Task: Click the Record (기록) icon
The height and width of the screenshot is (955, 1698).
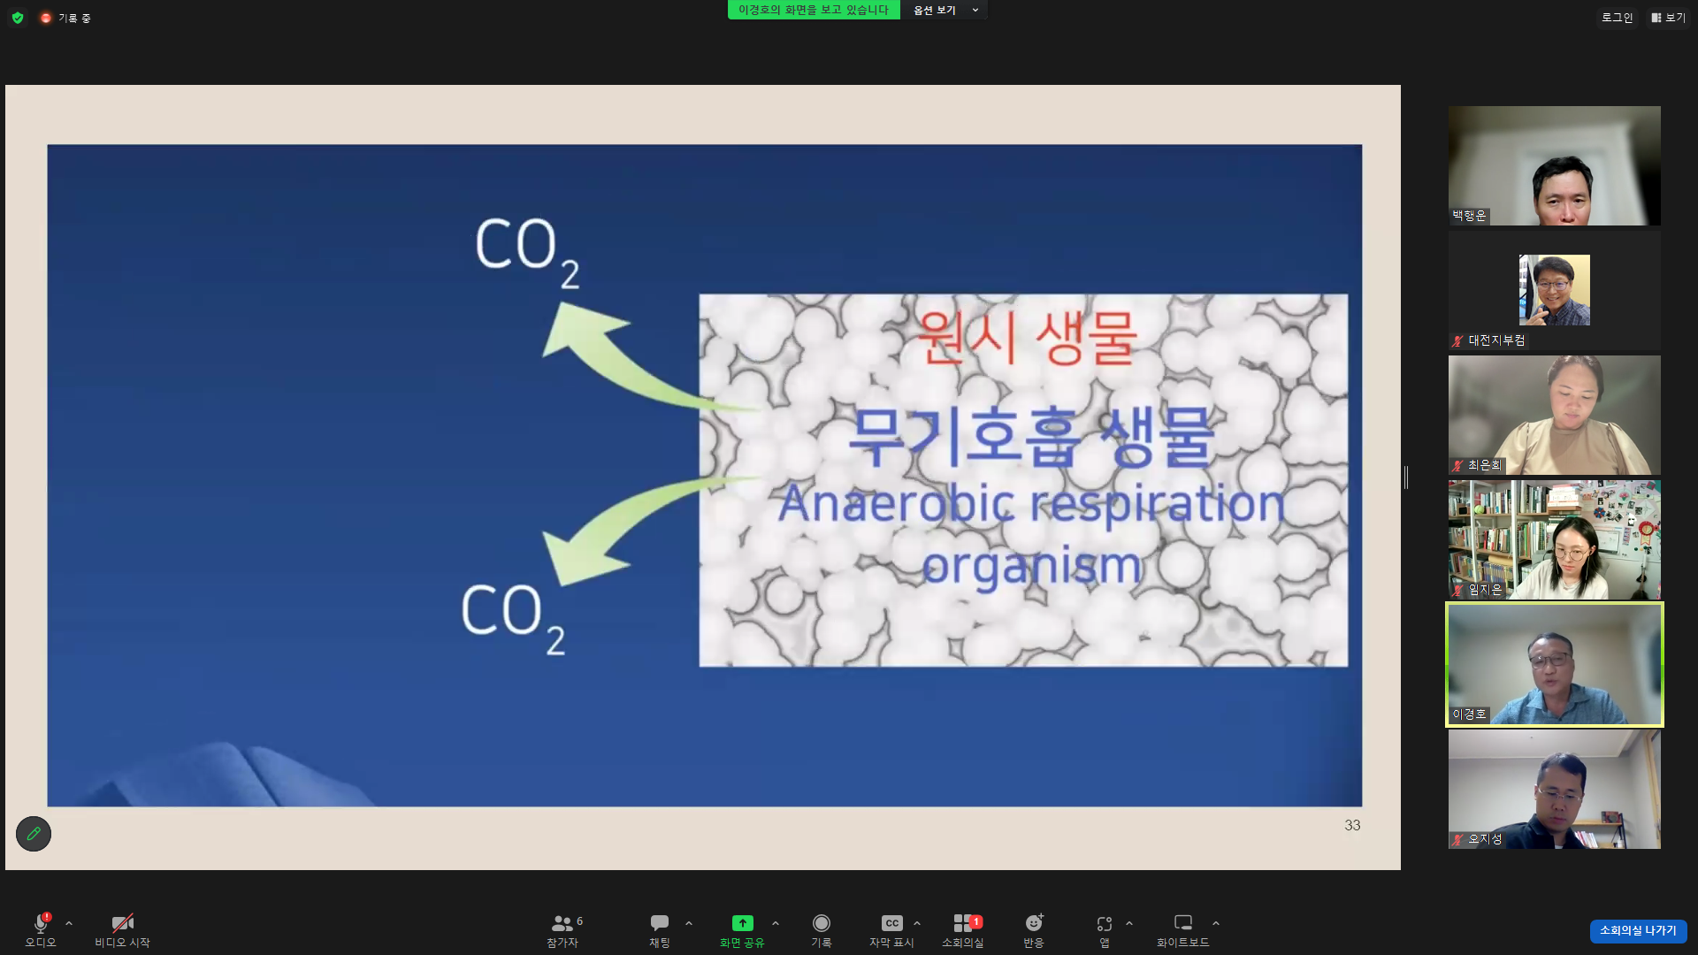Action: (x=821, y=923)
